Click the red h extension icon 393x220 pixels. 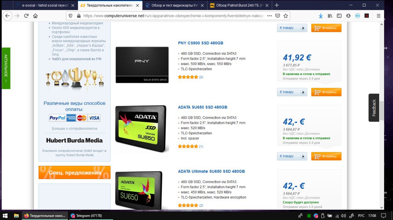pyautogui.click(x=367, y=16)
